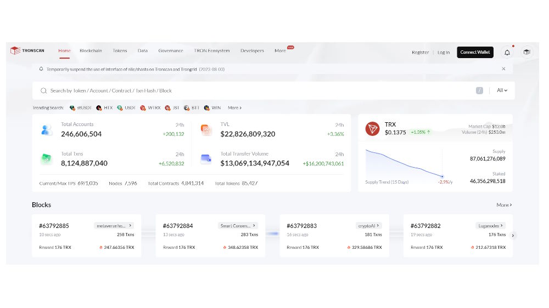The height and width of the screenshot is (308, 549).
Task: Click the USDT trending token icon
Action: click(x=120, y=108)
